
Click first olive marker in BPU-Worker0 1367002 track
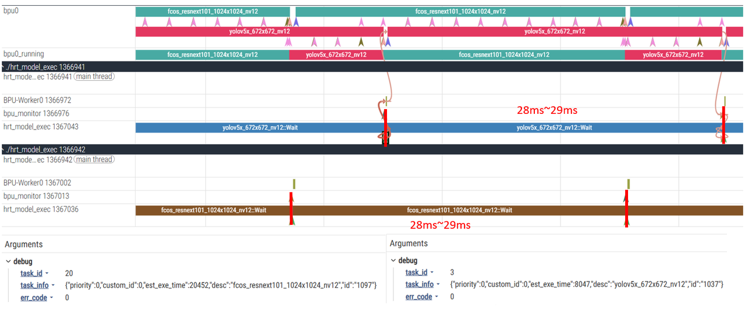[x=295, y=184]
